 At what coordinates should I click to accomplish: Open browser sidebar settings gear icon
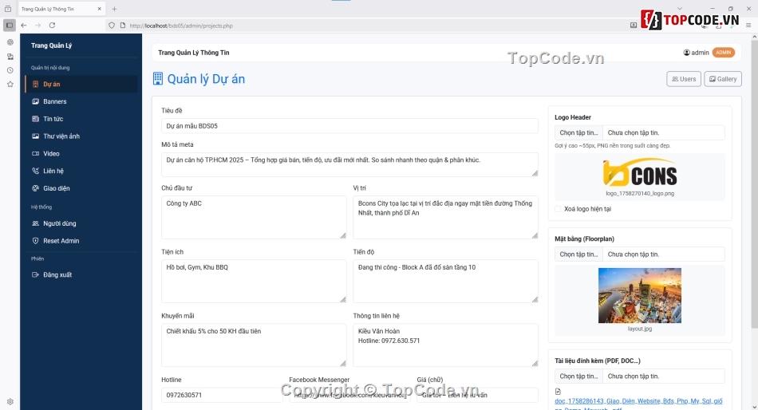coord(10,402)
